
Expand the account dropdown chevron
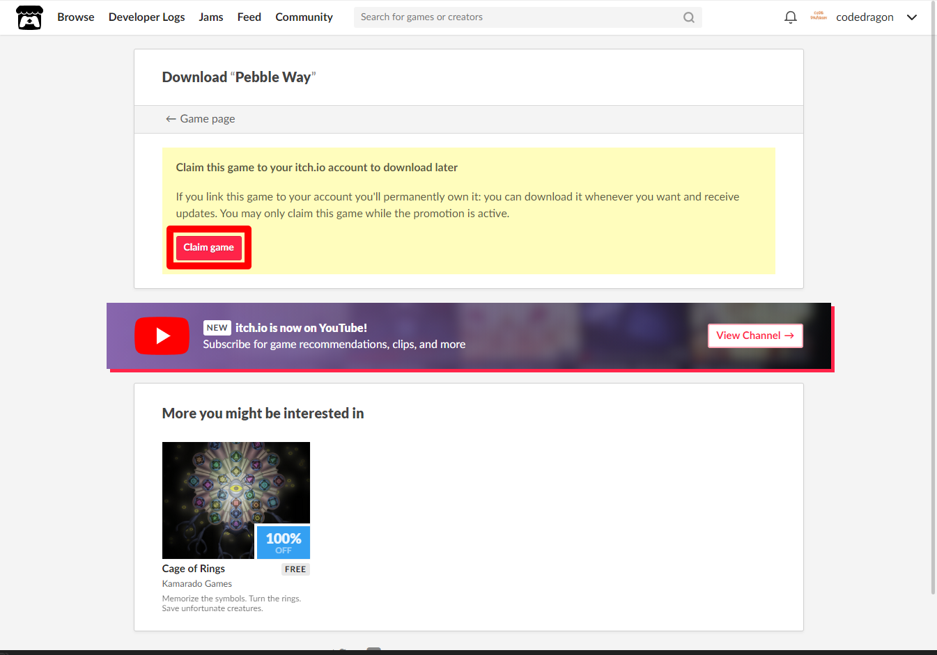click(912, 17)
